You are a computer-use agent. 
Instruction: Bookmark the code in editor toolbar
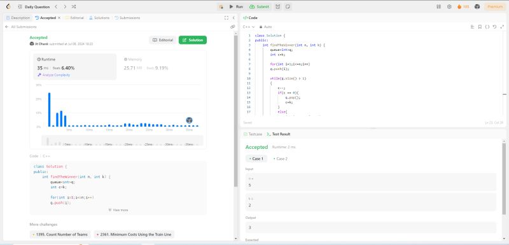(x=480, y=27)
